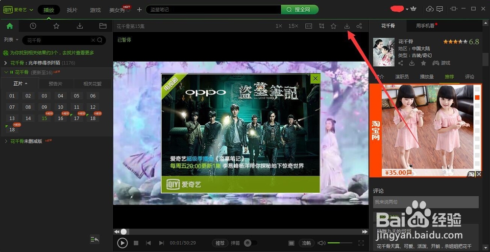Click the 正片 tab sort arrow
The image size is (490, 252).
(26, 84)
